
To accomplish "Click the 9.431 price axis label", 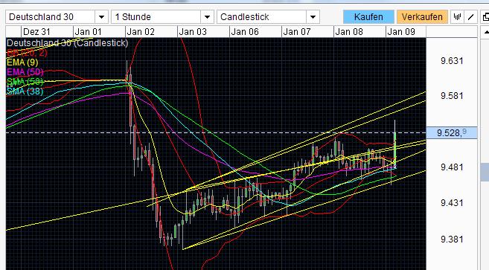I will click(x=452, y=203).
